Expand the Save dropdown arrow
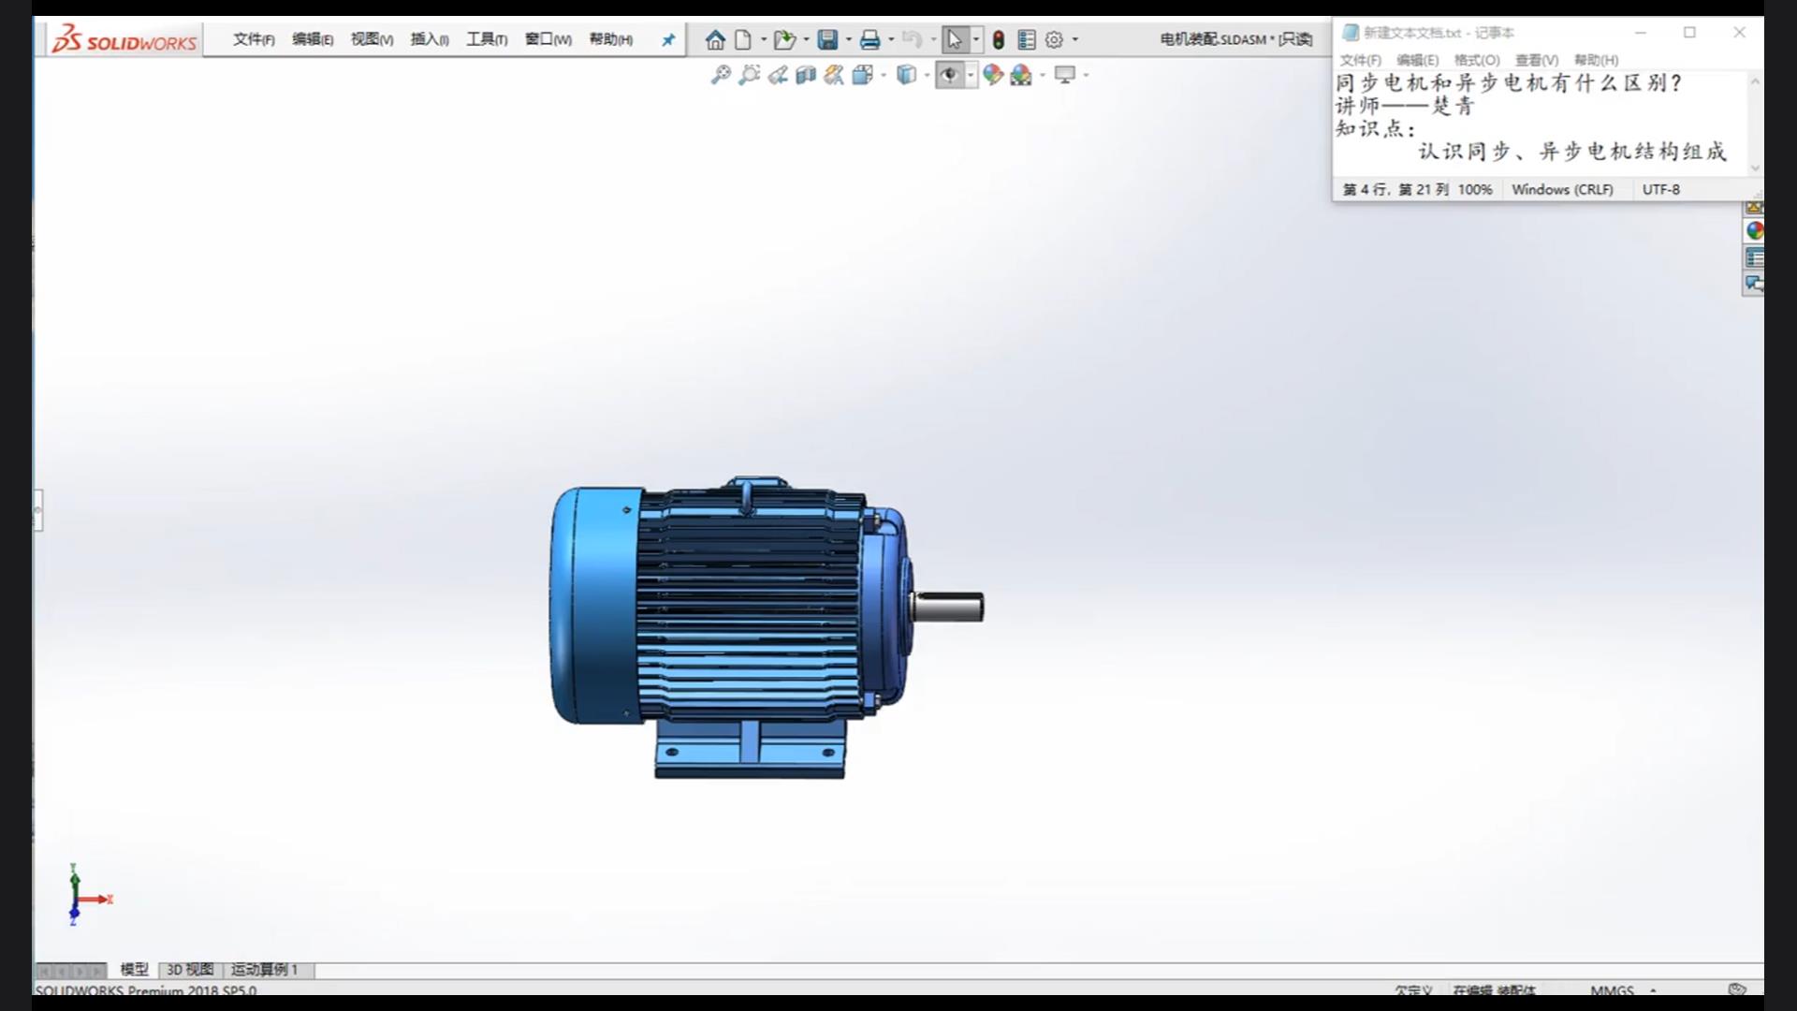This screenshot has height=1011, width=1797. tap(849, 39)
